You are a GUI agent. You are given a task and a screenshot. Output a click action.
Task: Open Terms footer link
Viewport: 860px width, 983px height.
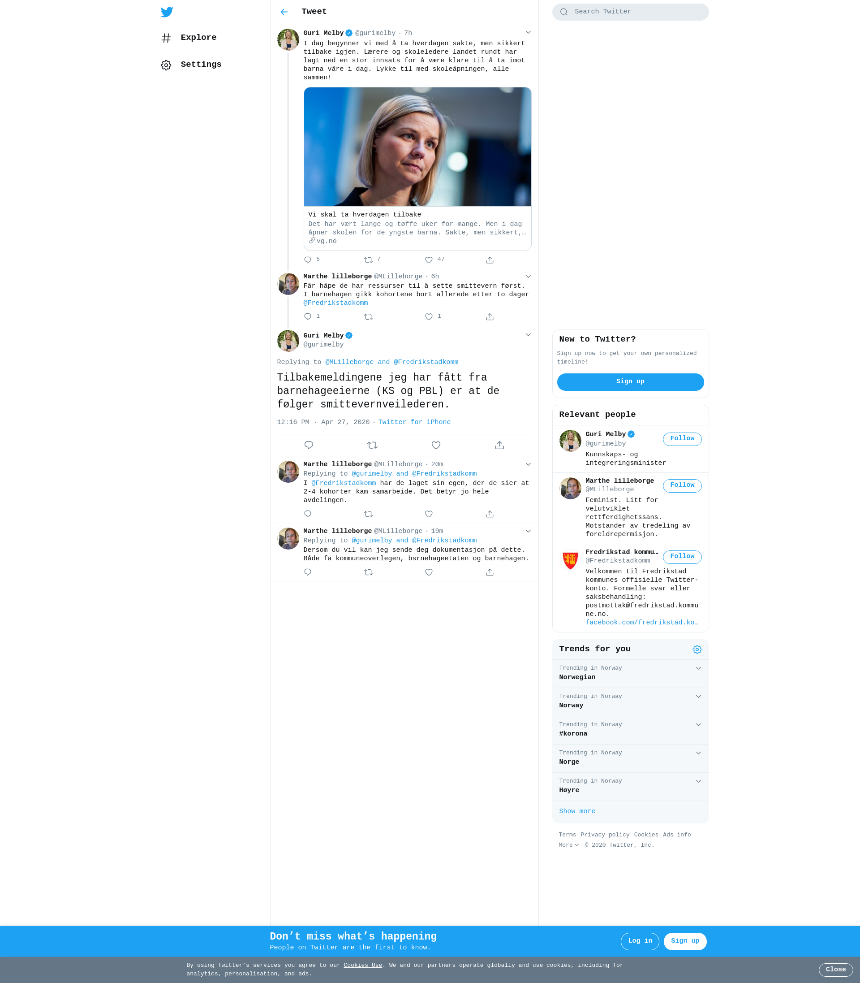pos(567,835)
